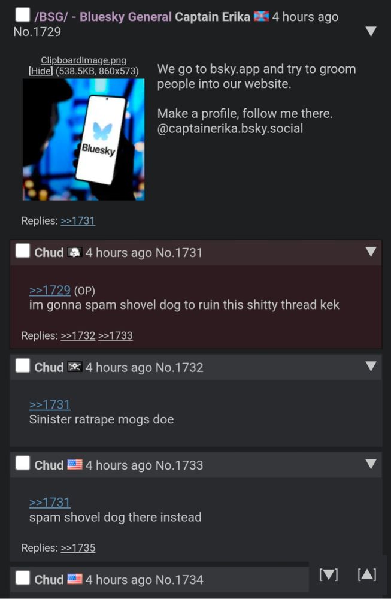Jump to page top with [▲] button
Image resolution: width=391 pixels, height=599 pixels.
pyautogui.click(x=367, y=574)
